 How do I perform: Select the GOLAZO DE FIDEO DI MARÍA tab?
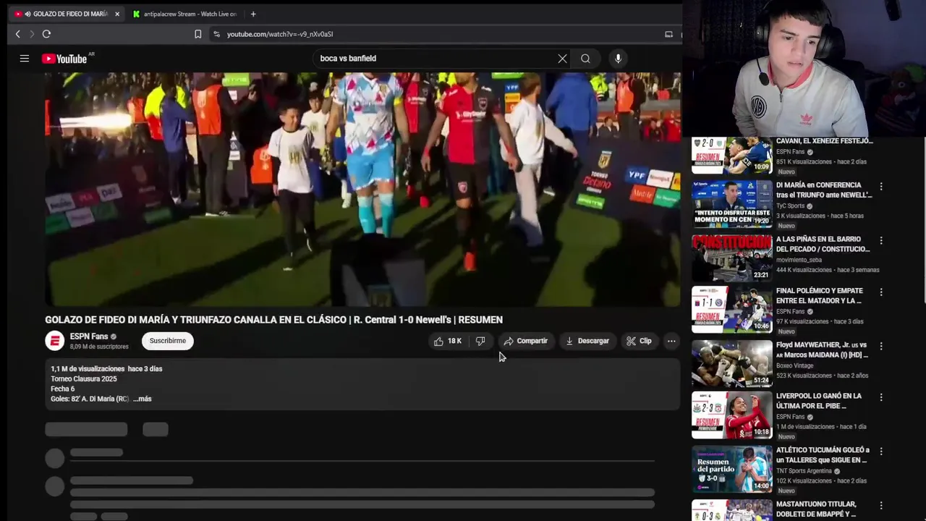coord(65,14)
